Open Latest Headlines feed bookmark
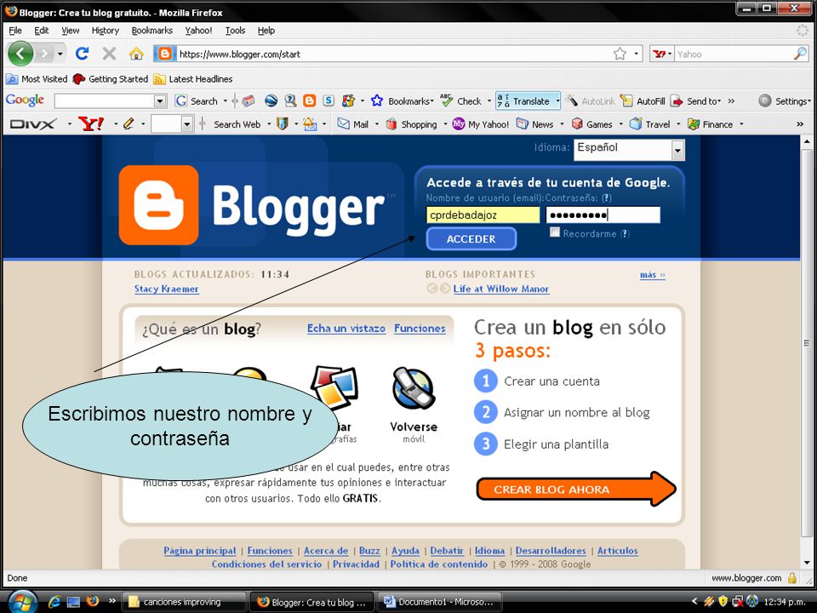 point(193,78)
